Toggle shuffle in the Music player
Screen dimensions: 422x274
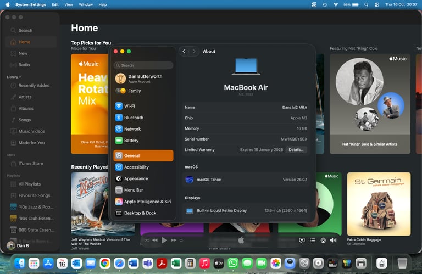tap(146, 240)
